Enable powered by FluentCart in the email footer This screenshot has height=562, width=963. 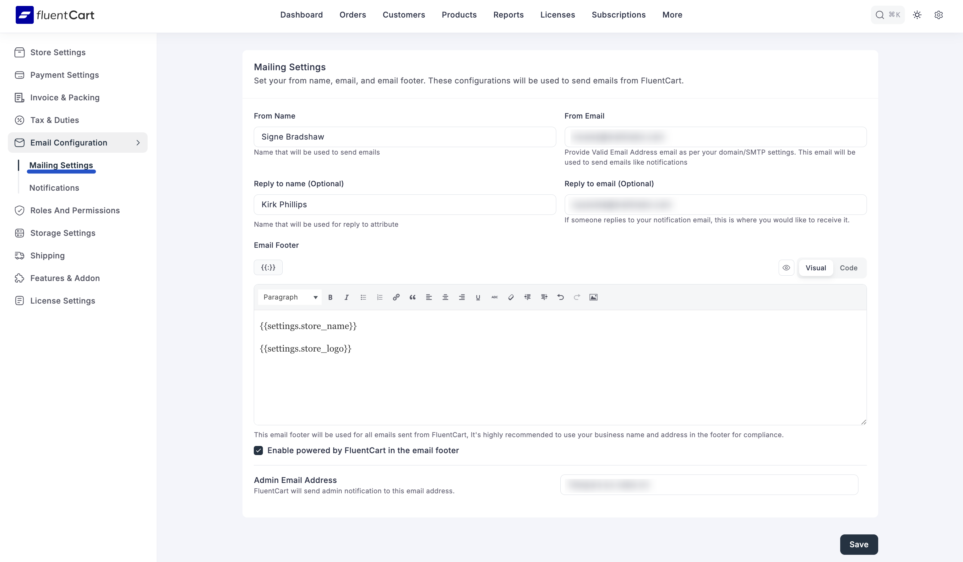(259, 451)
